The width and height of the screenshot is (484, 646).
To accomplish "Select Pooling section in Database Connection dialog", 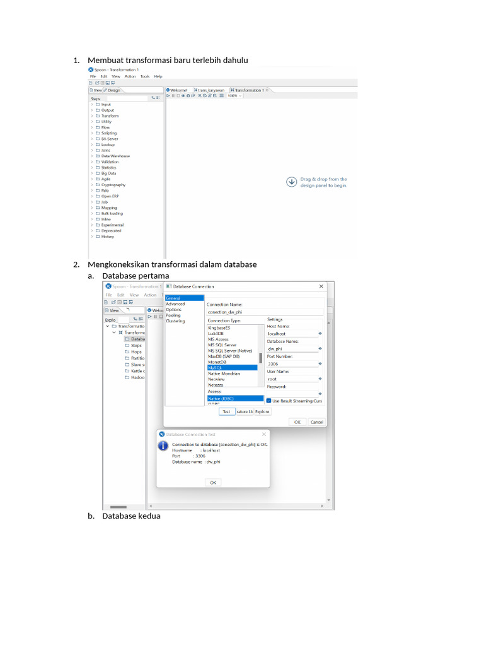I will (173, 315).
